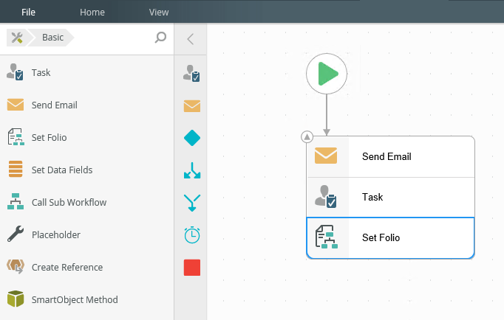Pick the merge arrows icon
This screenshot has width=504, height=320.
point(192,203)
